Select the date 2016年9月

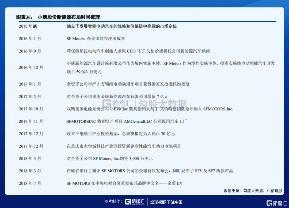30,51
